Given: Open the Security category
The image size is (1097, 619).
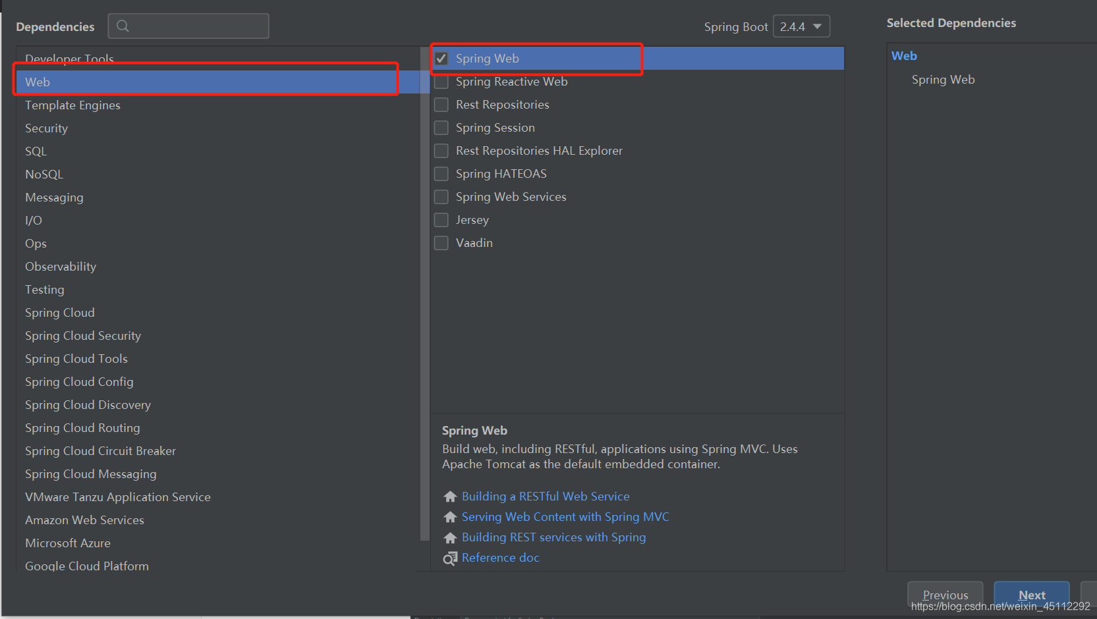Looking at the screenshot, I should (x=218, y=128).
